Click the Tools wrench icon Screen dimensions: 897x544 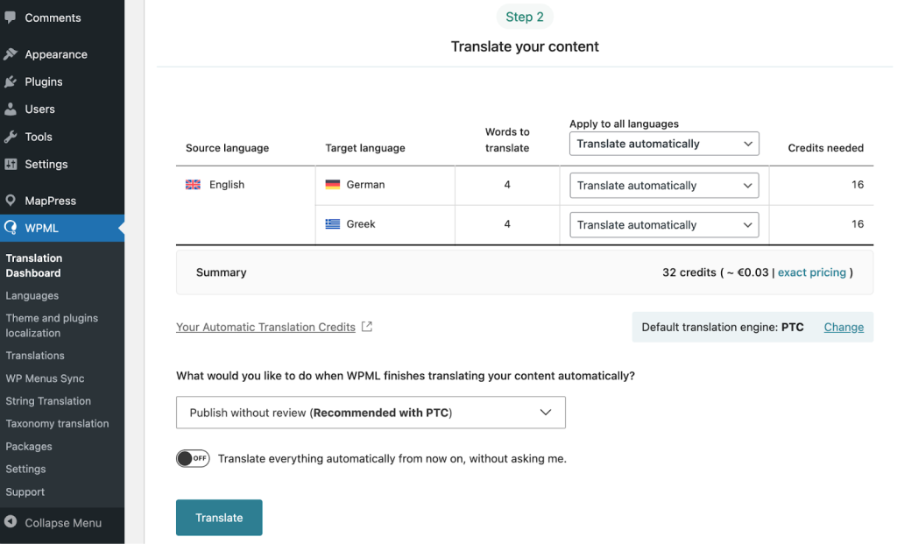point(11,136)
